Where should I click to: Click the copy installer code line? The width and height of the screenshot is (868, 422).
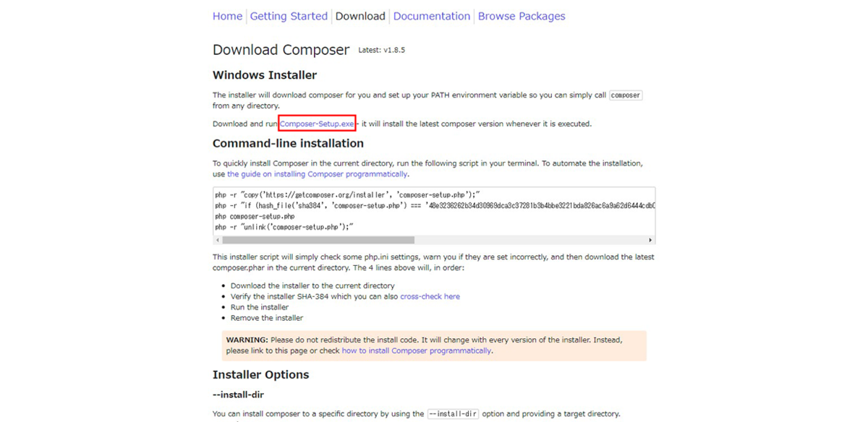347,195
